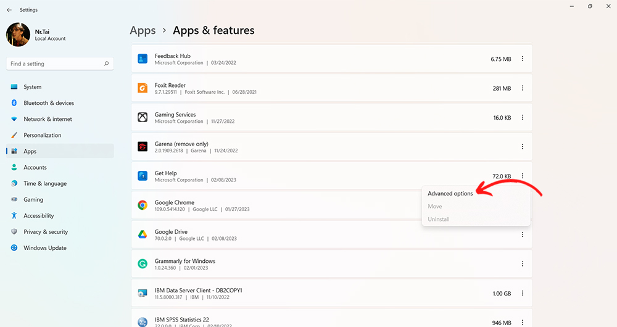Click the Foxit Reader app icon

(143, 88)
